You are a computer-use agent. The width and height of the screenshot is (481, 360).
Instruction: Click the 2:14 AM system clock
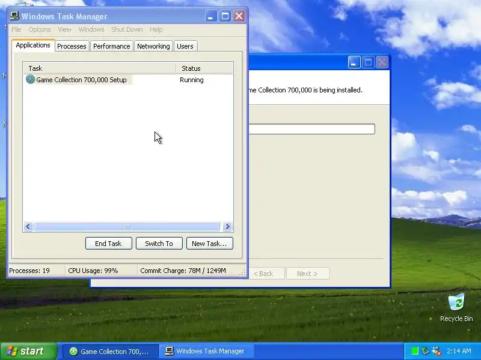point(459,351)
